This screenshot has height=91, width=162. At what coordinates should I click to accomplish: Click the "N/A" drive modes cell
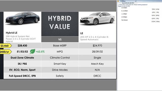pos(97,70)
